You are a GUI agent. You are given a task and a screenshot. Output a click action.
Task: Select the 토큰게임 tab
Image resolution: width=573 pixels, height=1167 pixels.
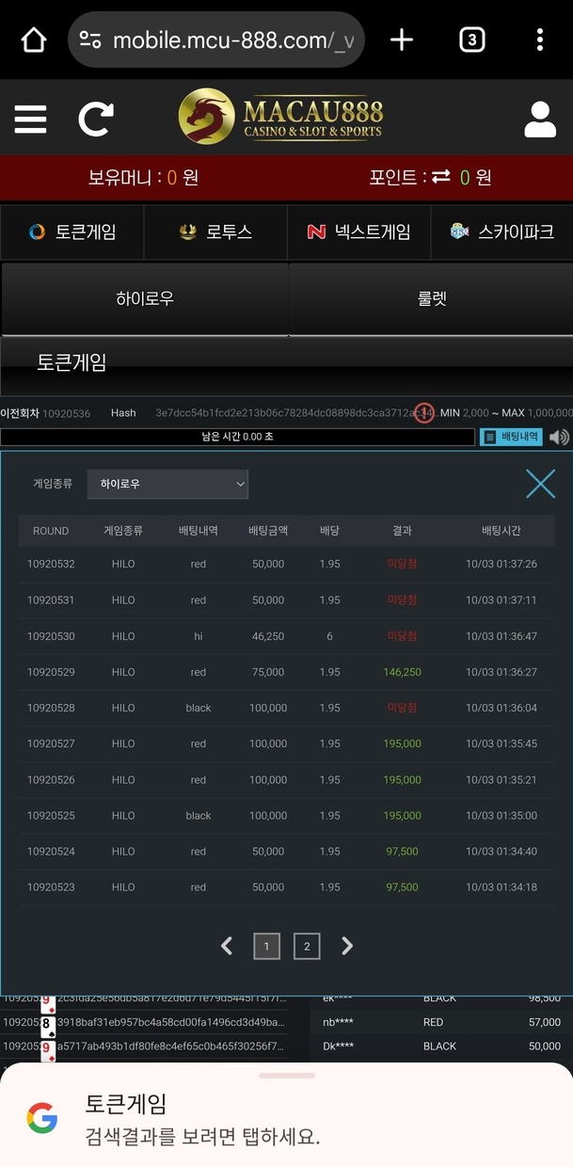tap(72, 232)
